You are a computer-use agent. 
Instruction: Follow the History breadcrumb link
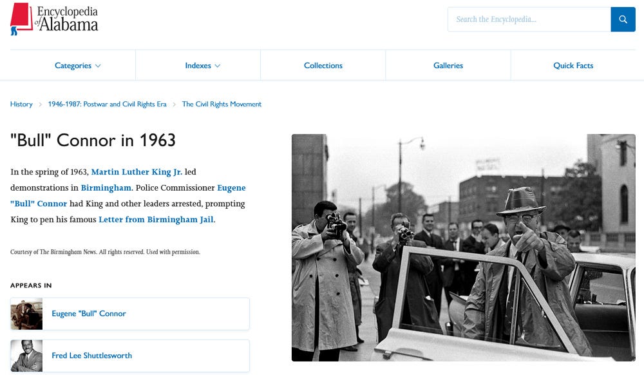[x=21, y=104]
